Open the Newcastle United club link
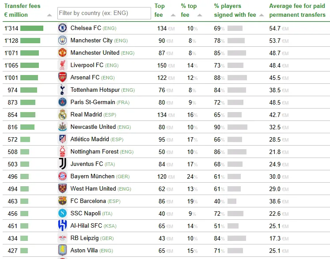The image size is (330, 259). [x=93, y=127]
